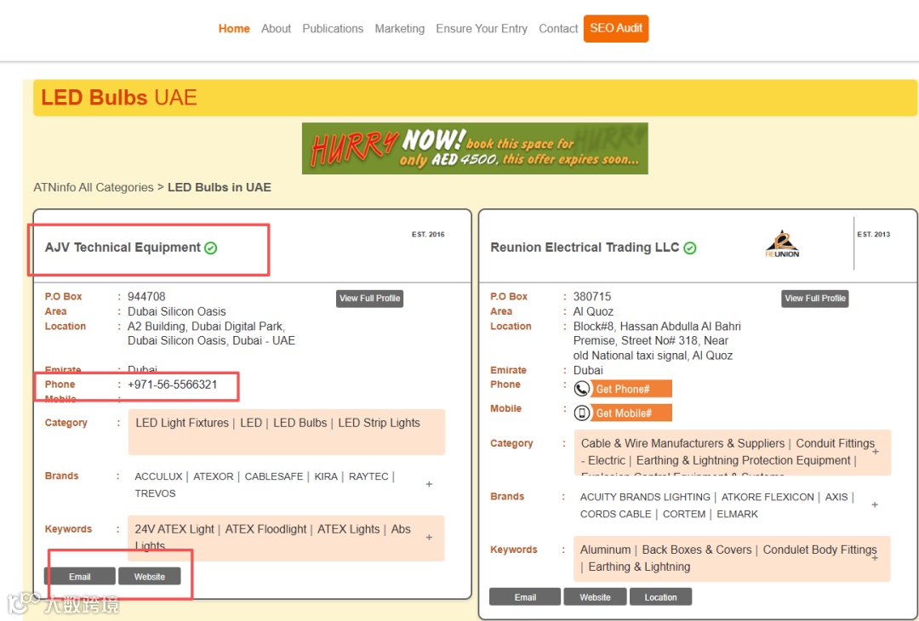
Task: Click the P.O Box value 944708
Action: pyautogui.click(x=146, y=296)
